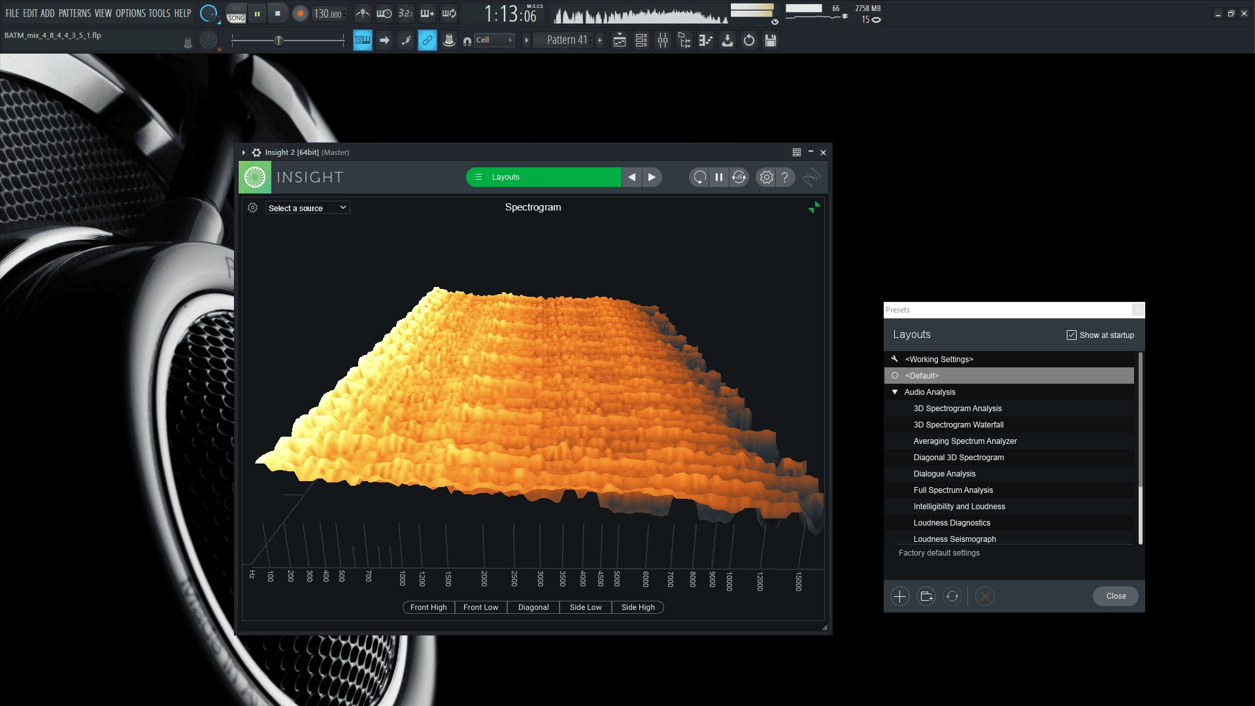Screen dimensions: 1255x706
Task: Open the HELP menu
Action: [x=182, y=13]
